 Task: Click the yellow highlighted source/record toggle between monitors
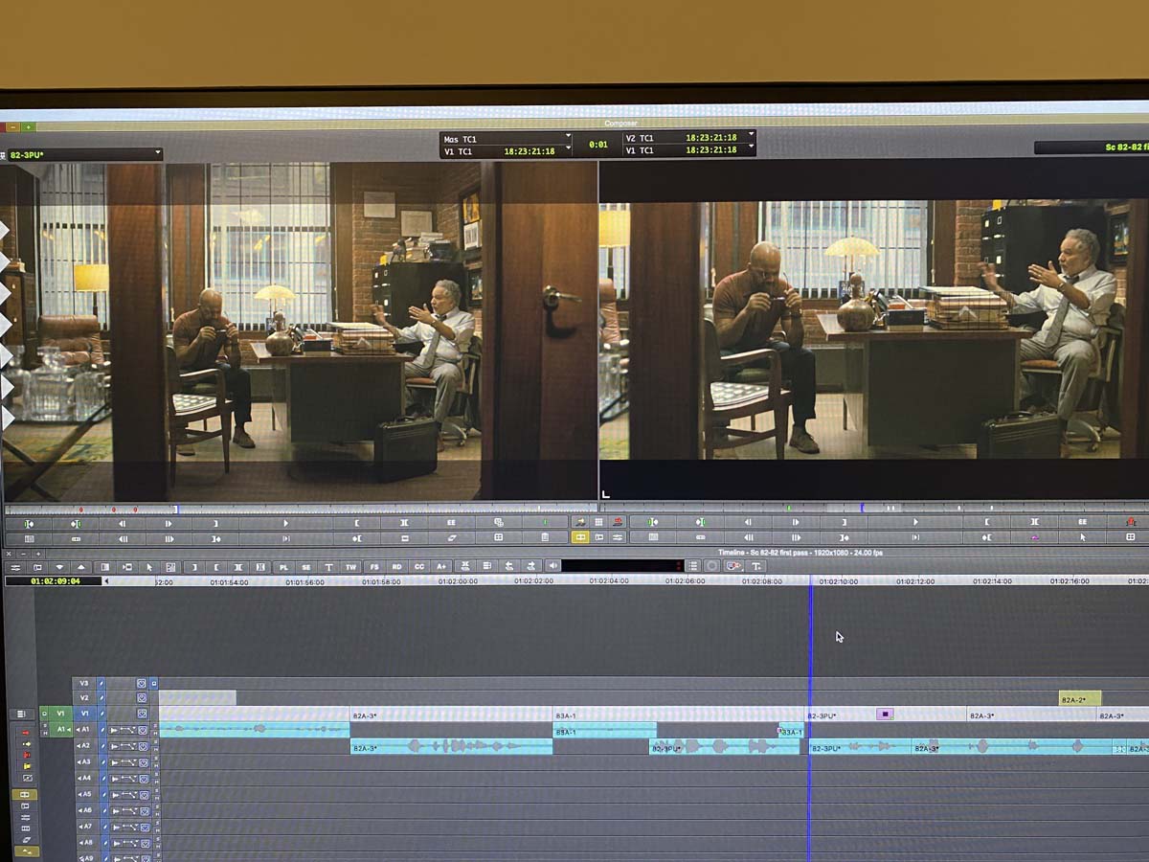coord(580,537)
